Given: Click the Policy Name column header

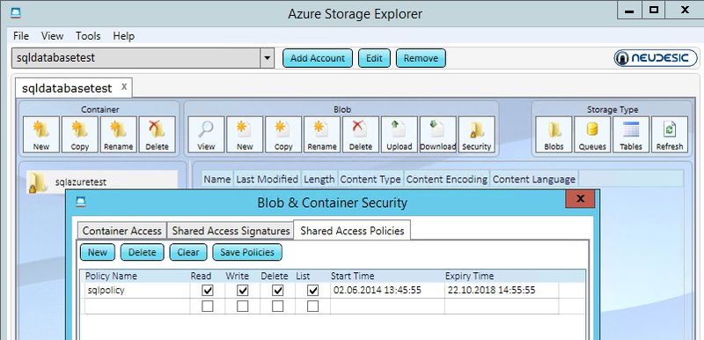Looking at the screenshot, I should (111, 276).
